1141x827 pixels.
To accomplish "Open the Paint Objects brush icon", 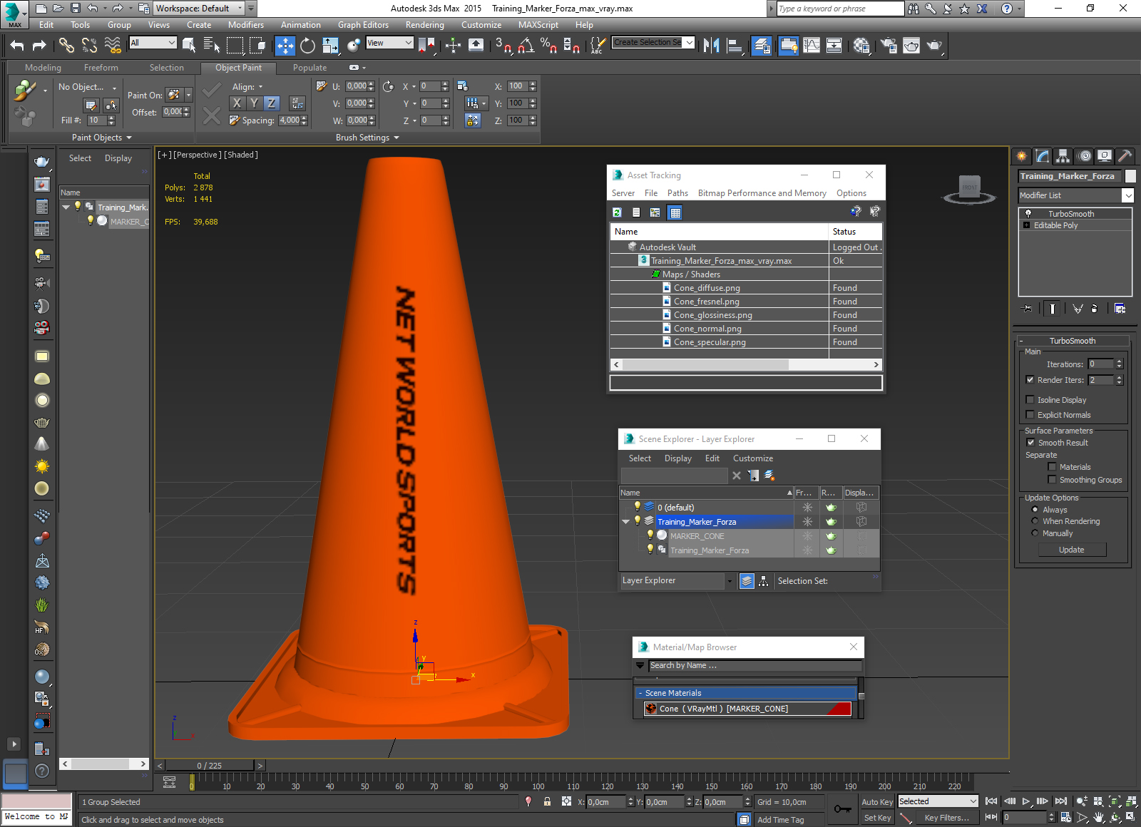I will [x=25, y=91].
